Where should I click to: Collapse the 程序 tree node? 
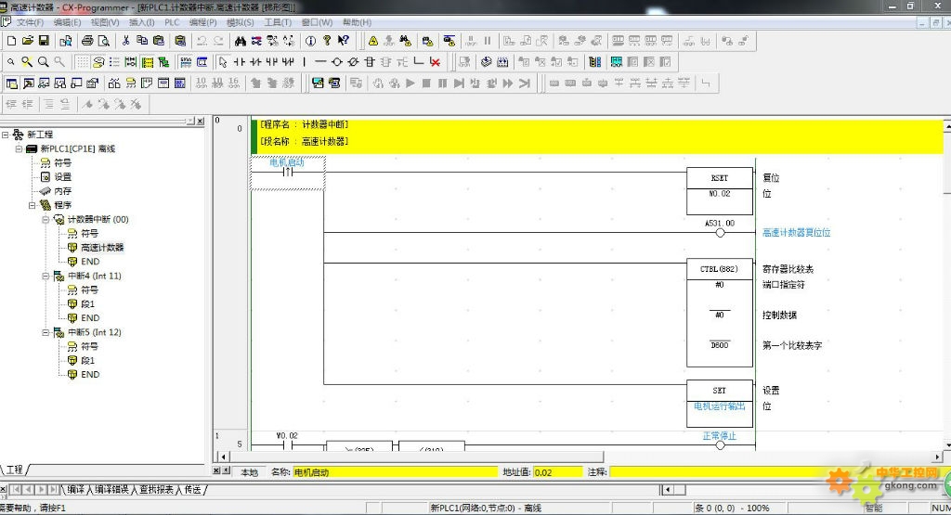[x=33, y=205]
